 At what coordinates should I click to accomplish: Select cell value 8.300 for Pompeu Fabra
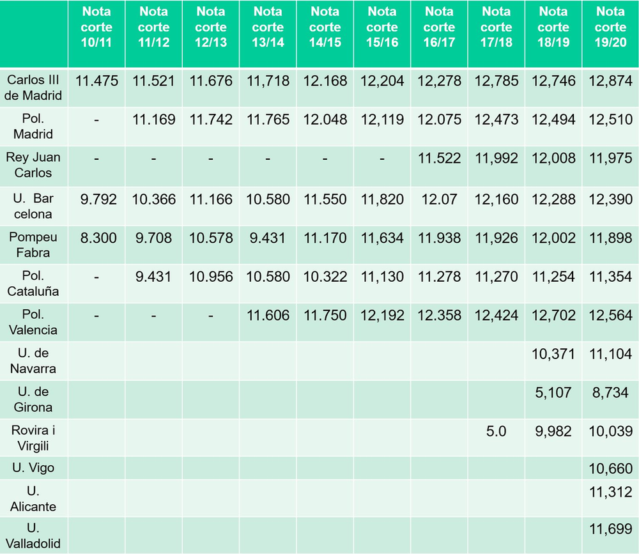point(98,238)
